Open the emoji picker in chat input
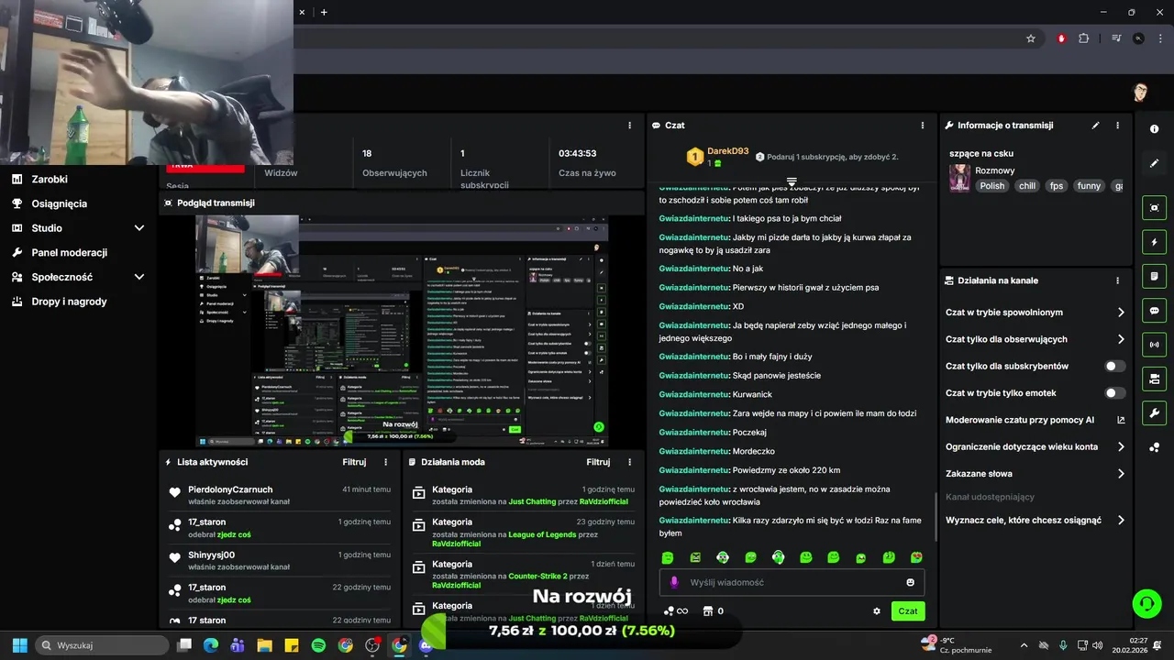The width and height of the screenshot is (1174, 660). 910,582
